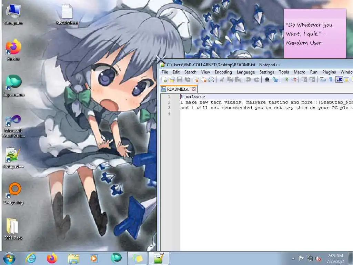The height and width of the screenshot is (265, 353).
Task: Click the Zoom Out icon in toolbar
Action: point(294,79)
